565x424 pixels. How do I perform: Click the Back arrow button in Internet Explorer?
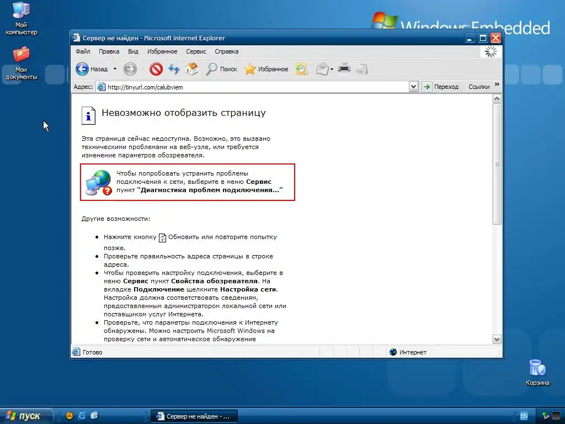(82, 69)
